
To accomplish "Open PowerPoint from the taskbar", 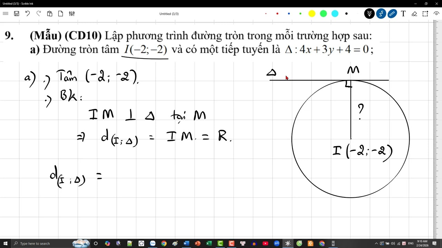I will (x=198, y=244).
